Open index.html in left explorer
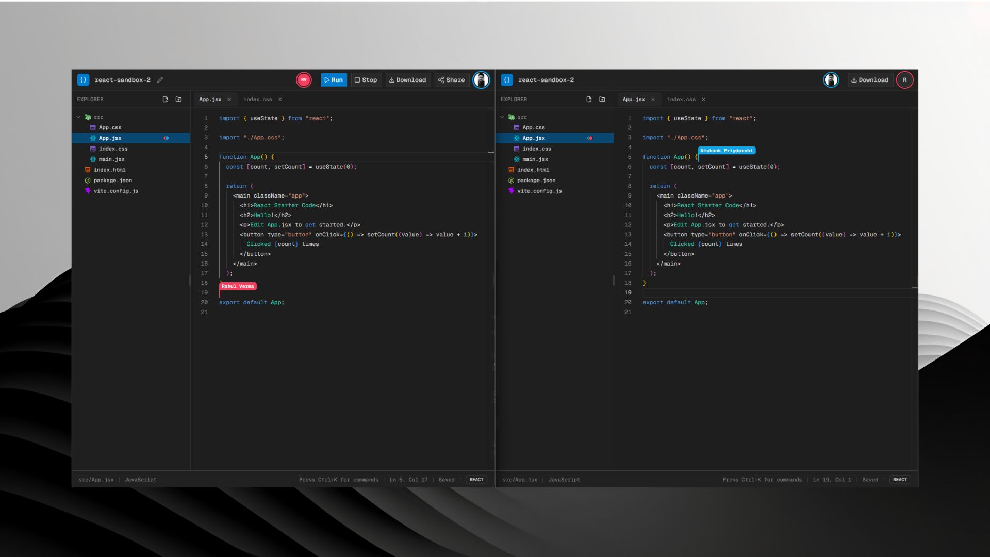 (x=131, y=170)
